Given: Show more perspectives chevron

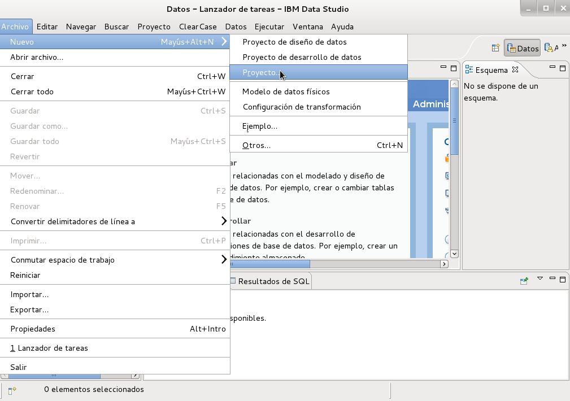Looking at the screenshot, I should coord(564,45).
